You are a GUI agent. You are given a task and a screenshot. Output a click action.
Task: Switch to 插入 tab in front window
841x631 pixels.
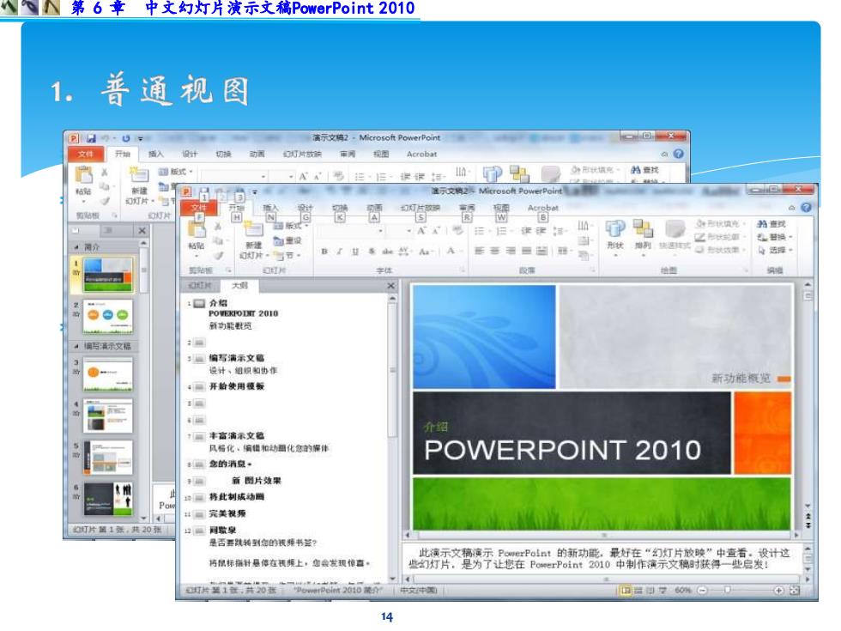pos(270,208)
